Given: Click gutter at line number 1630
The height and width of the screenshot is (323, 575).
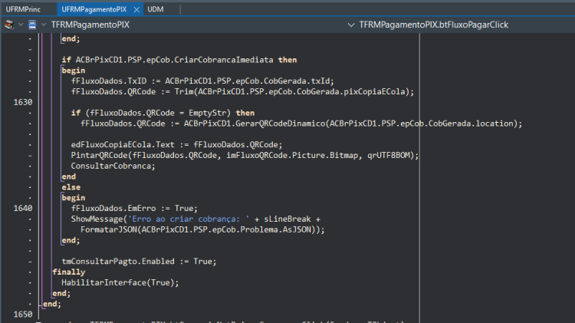Looking at the screenshot, I should click(23, 102).
